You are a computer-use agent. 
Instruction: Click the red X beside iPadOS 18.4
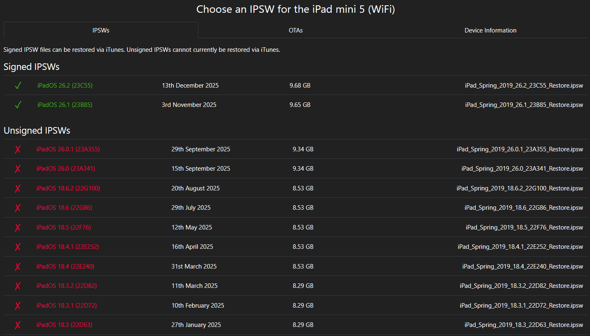click(18, 266)
